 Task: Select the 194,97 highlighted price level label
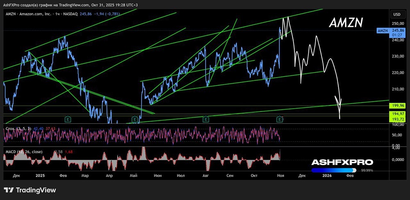[x=397, y=114]
